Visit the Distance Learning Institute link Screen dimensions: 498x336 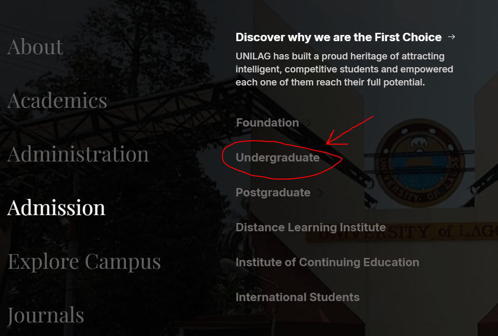click(310, 228)
